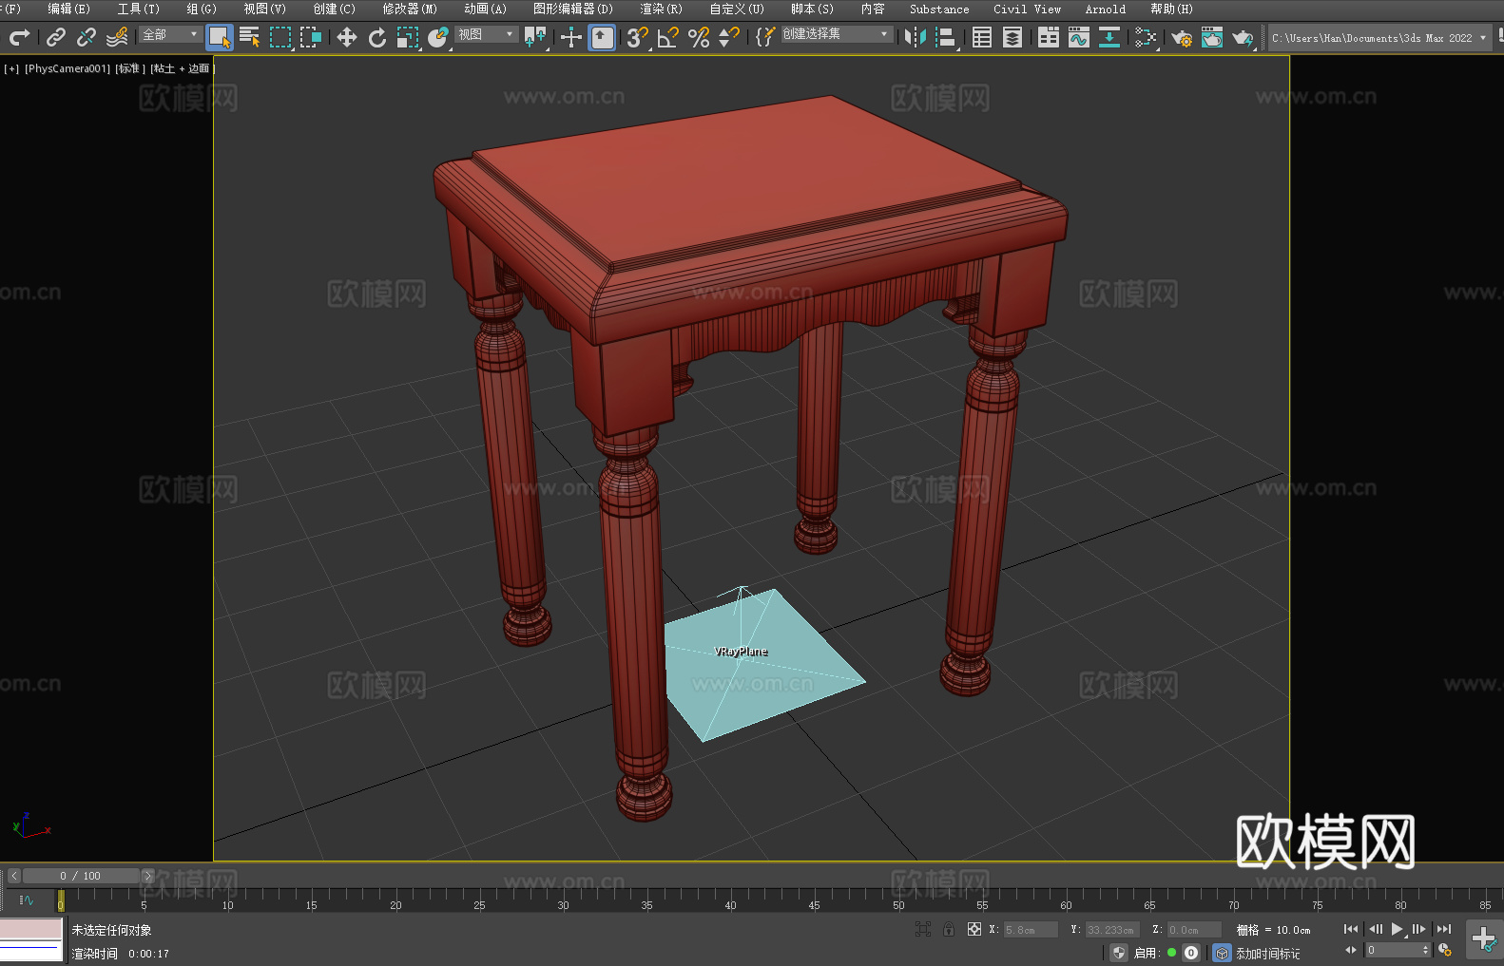Step time slider back with left arrow
Viewport: 1504px width, 966px height.
click(x=14, y=876)
